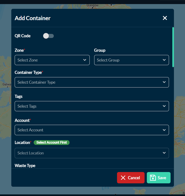
Task: Click the dialog's vertical scrollbar
Action: point(173,47)
